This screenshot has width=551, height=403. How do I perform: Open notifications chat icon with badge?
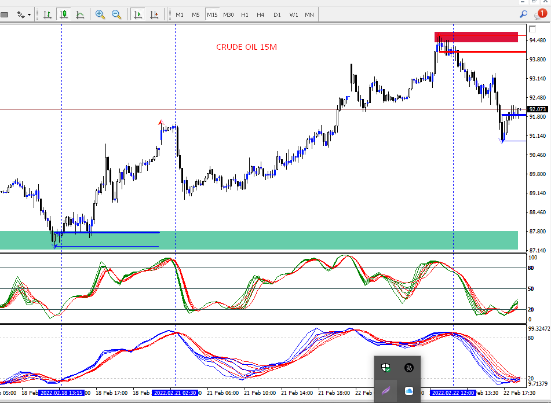pyautogui.click(x=541, y=14)
